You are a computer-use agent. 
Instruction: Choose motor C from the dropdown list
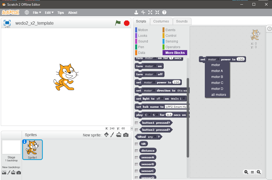coord(217,83)
